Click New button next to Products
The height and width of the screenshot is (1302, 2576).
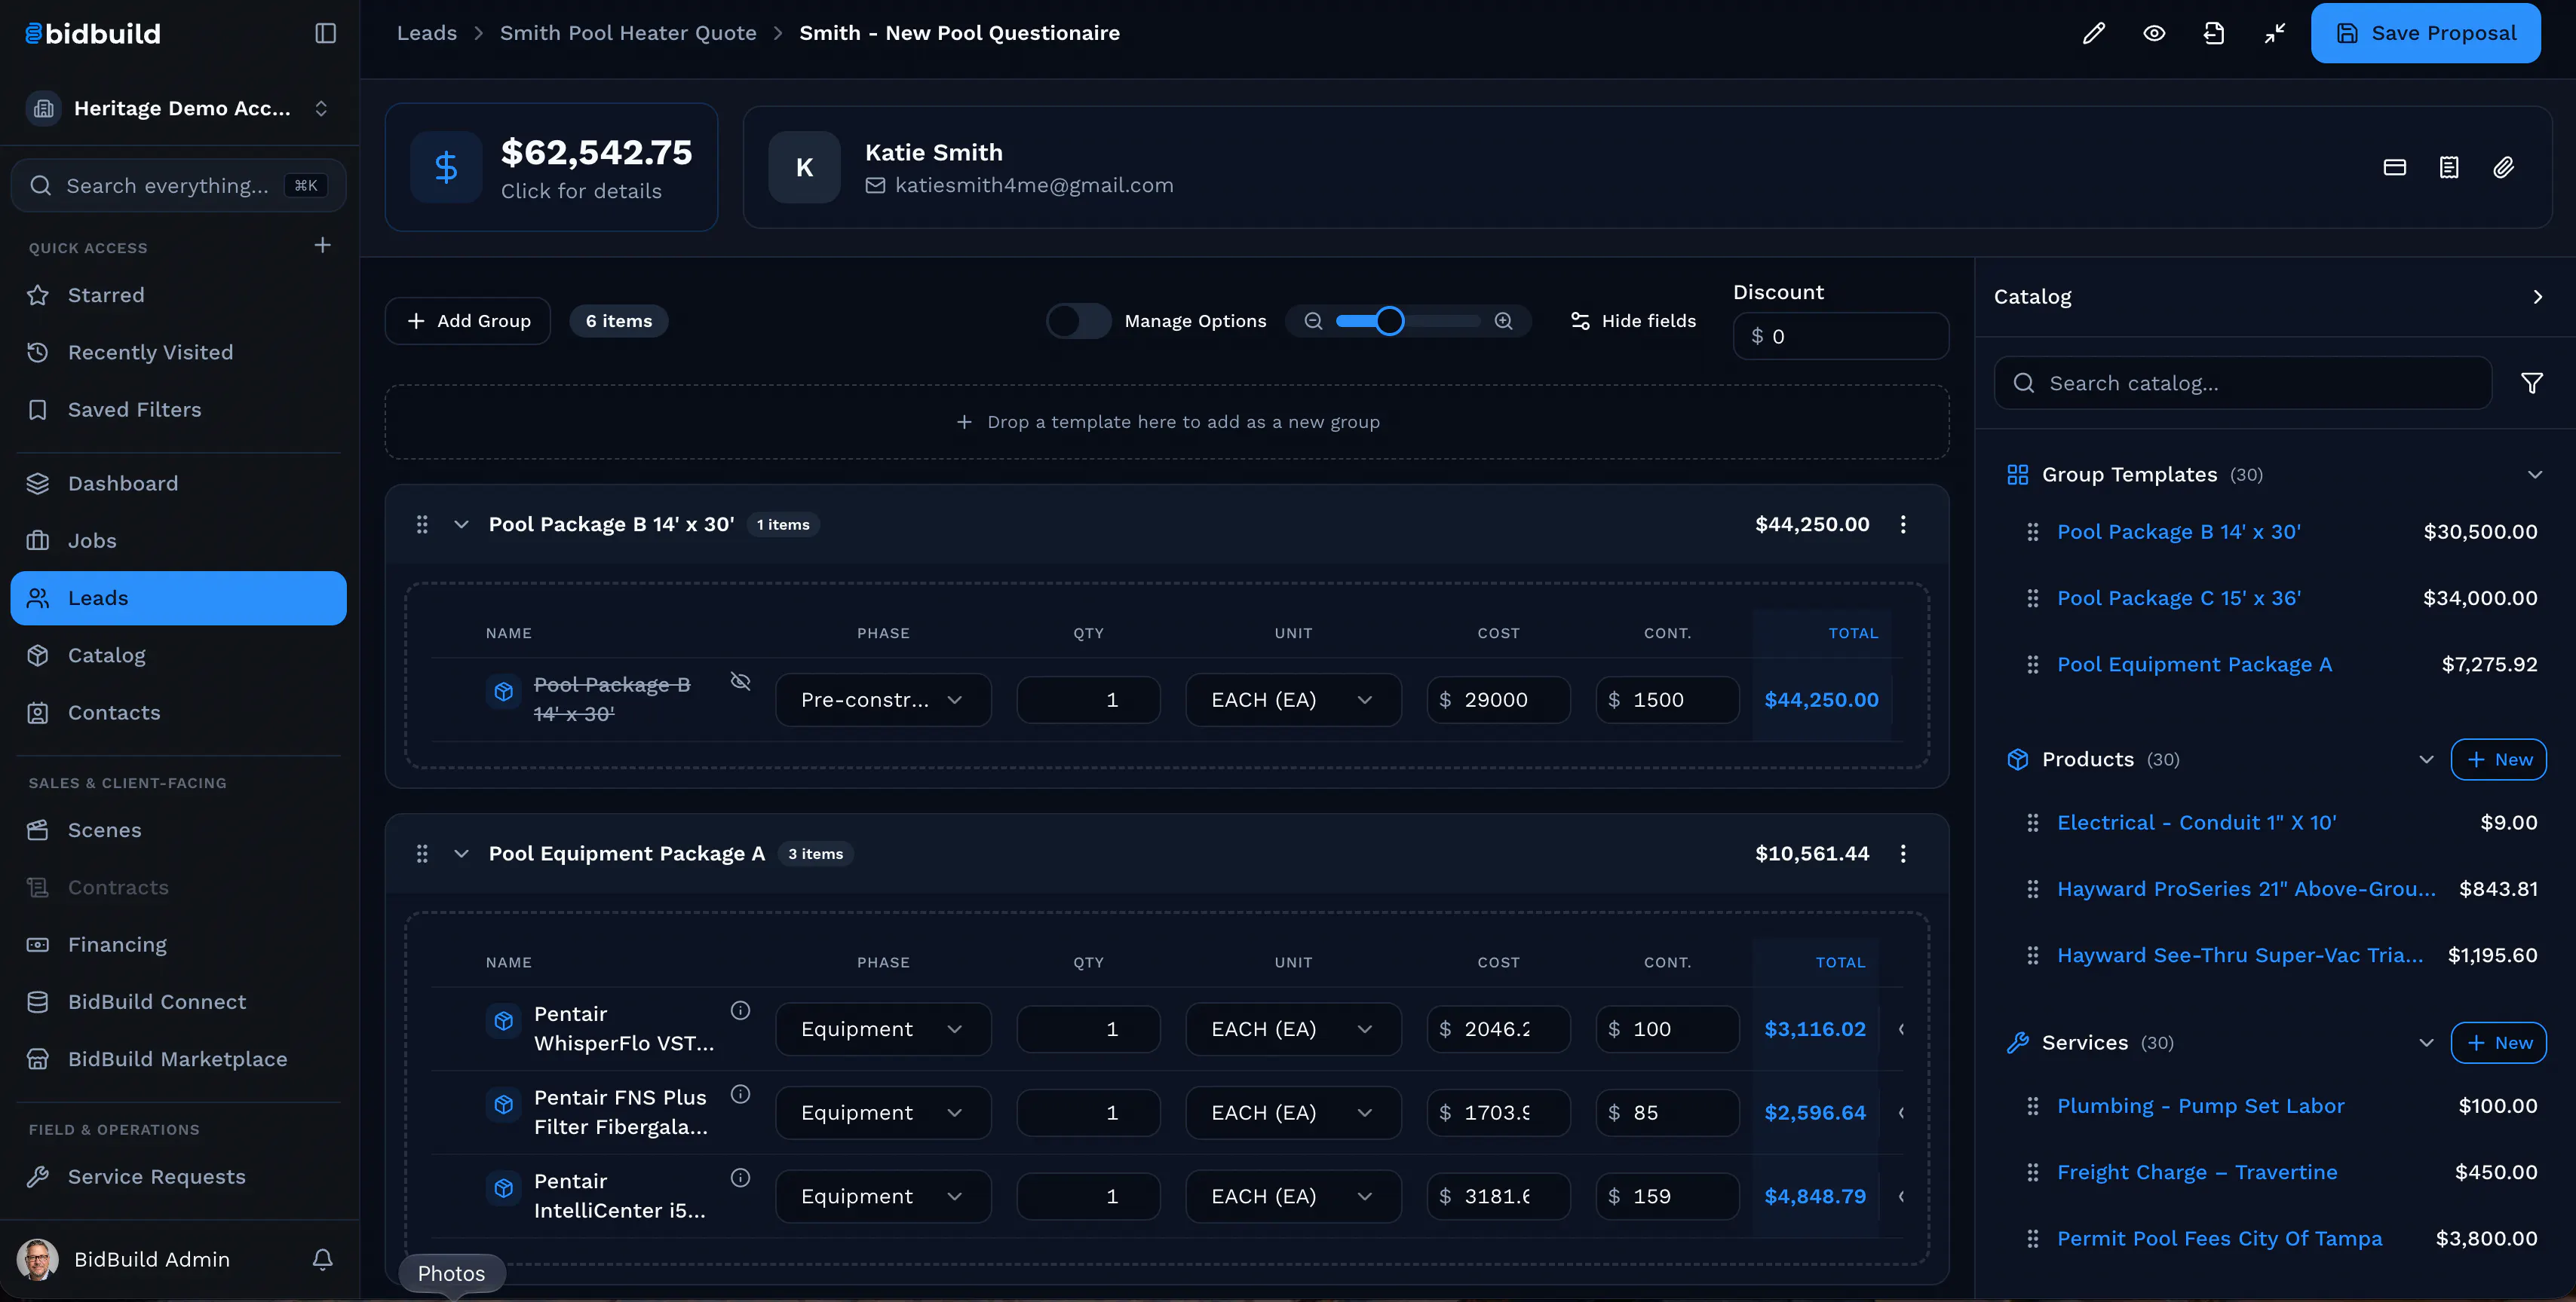coord(2498,759)
